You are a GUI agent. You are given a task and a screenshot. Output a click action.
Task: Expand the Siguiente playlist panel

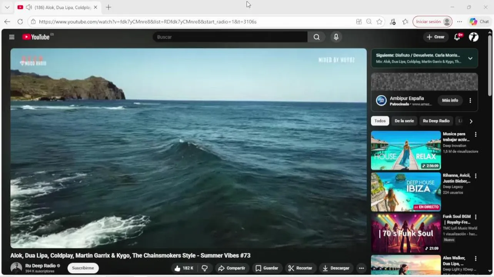coord(470,58)
